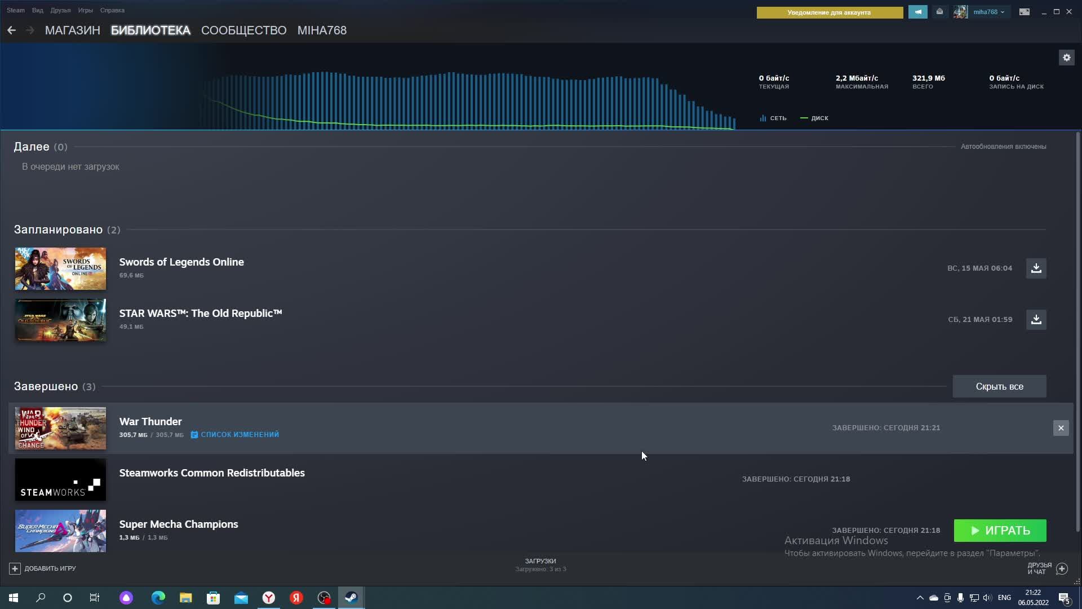Remove War Thunder from completed list

pos(1061,428)
